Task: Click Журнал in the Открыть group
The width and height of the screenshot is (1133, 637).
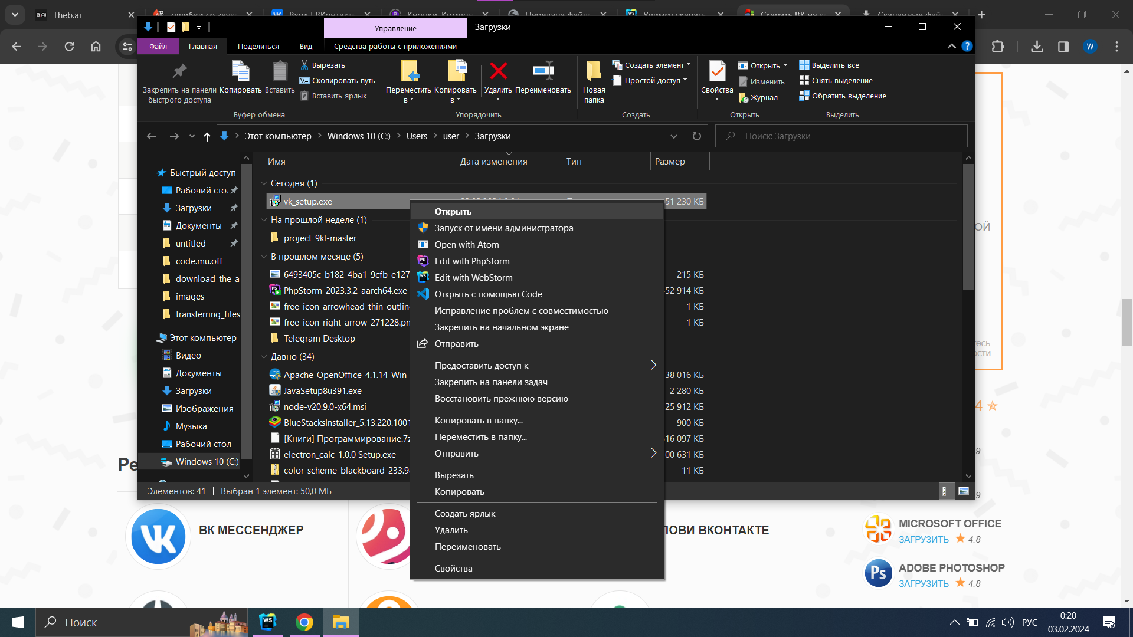Action: pos(758,98)
